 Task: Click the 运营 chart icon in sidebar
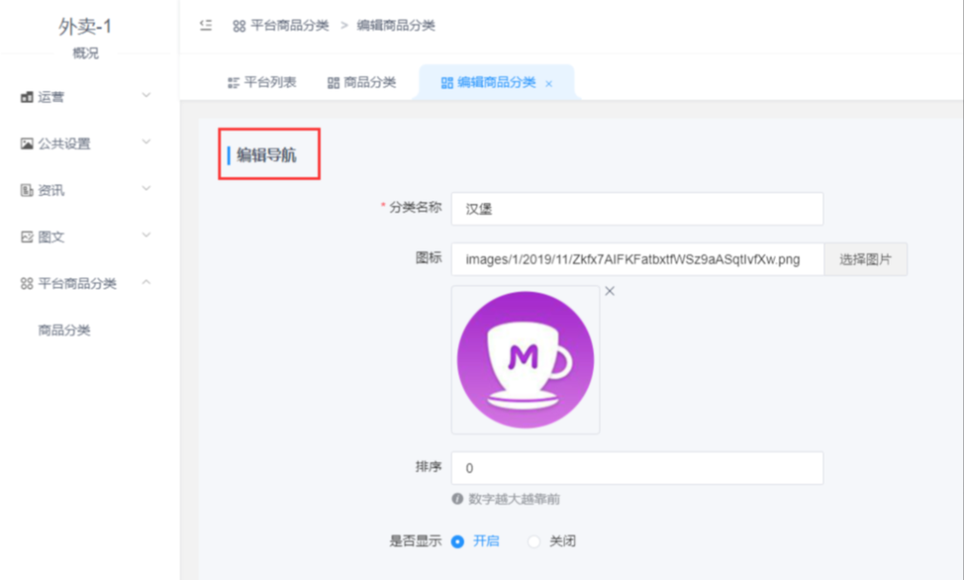(x=26, y=97)
